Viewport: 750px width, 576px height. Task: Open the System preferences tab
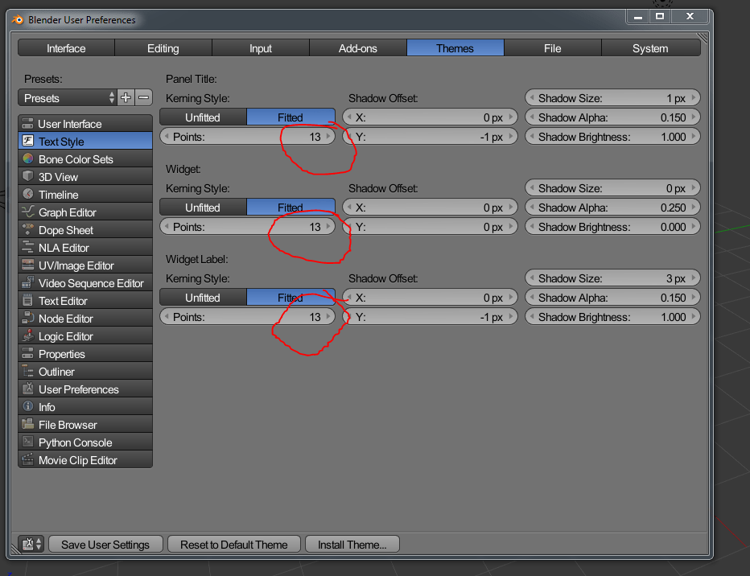pyautogui.click(x=650, y=47)
